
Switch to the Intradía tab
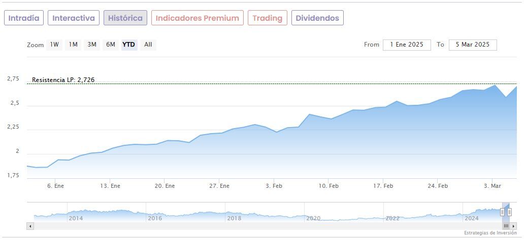(24, 18)
